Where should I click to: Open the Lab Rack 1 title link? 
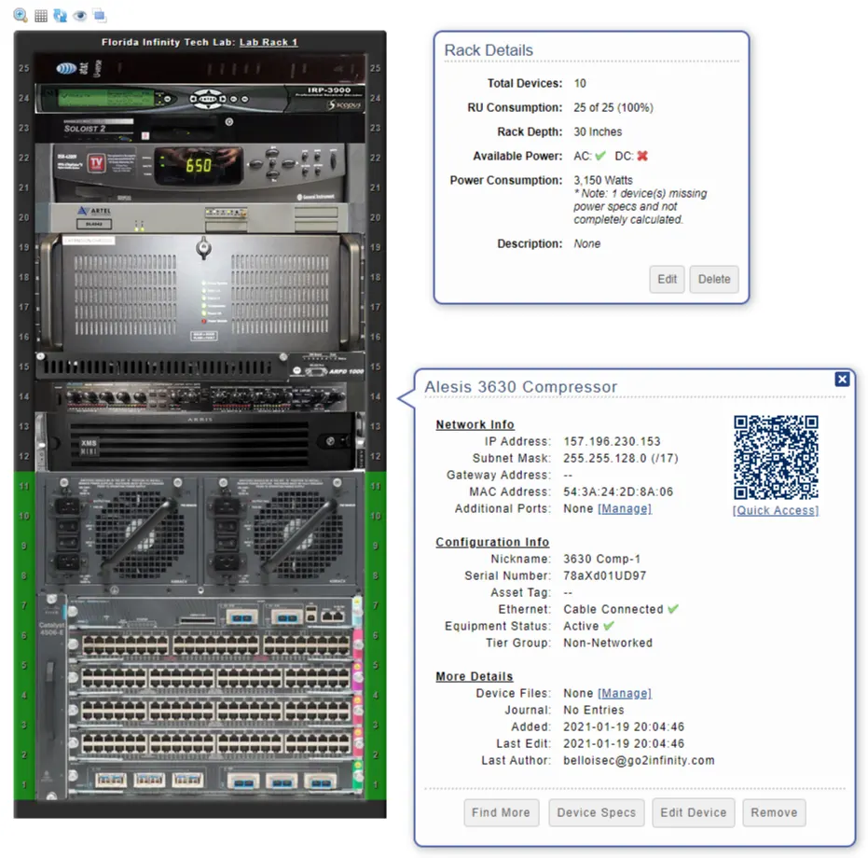pos(269,42)
